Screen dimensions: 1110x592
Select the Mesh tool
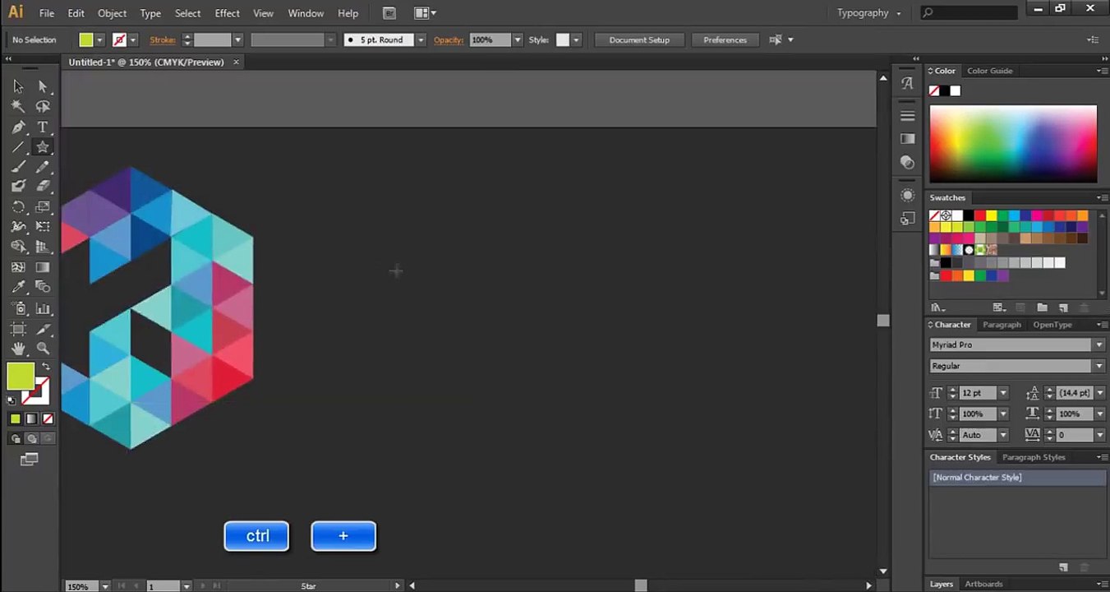click(x=18, y=267)
